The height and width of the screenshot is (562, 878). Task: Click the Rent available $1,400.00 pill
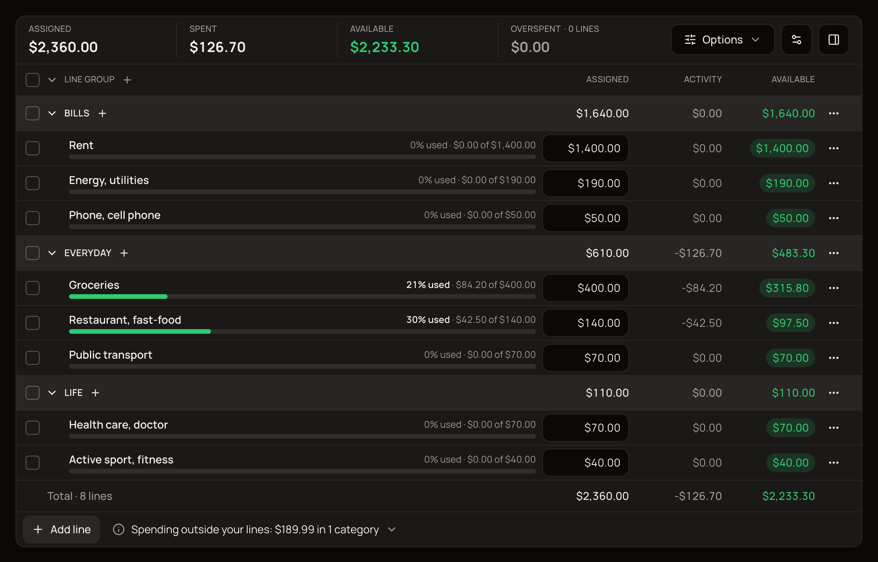tap(782, 148)
